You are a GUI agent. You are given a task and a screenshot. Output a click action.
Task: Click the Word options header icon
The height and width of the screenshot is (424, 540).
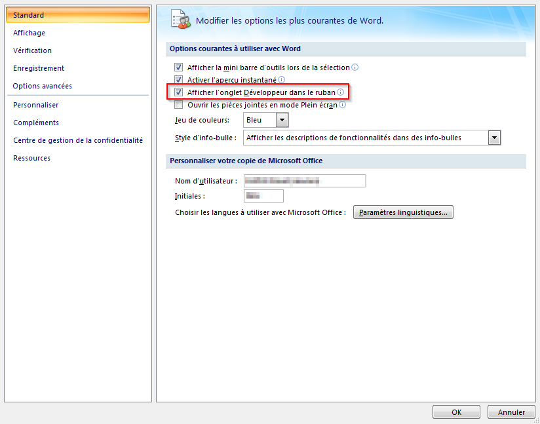pyautogui.click(x=180, y=20)
